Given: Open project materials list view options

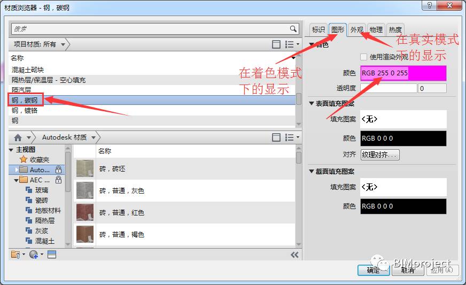Looking at the screenshot, I should point(292,44).
